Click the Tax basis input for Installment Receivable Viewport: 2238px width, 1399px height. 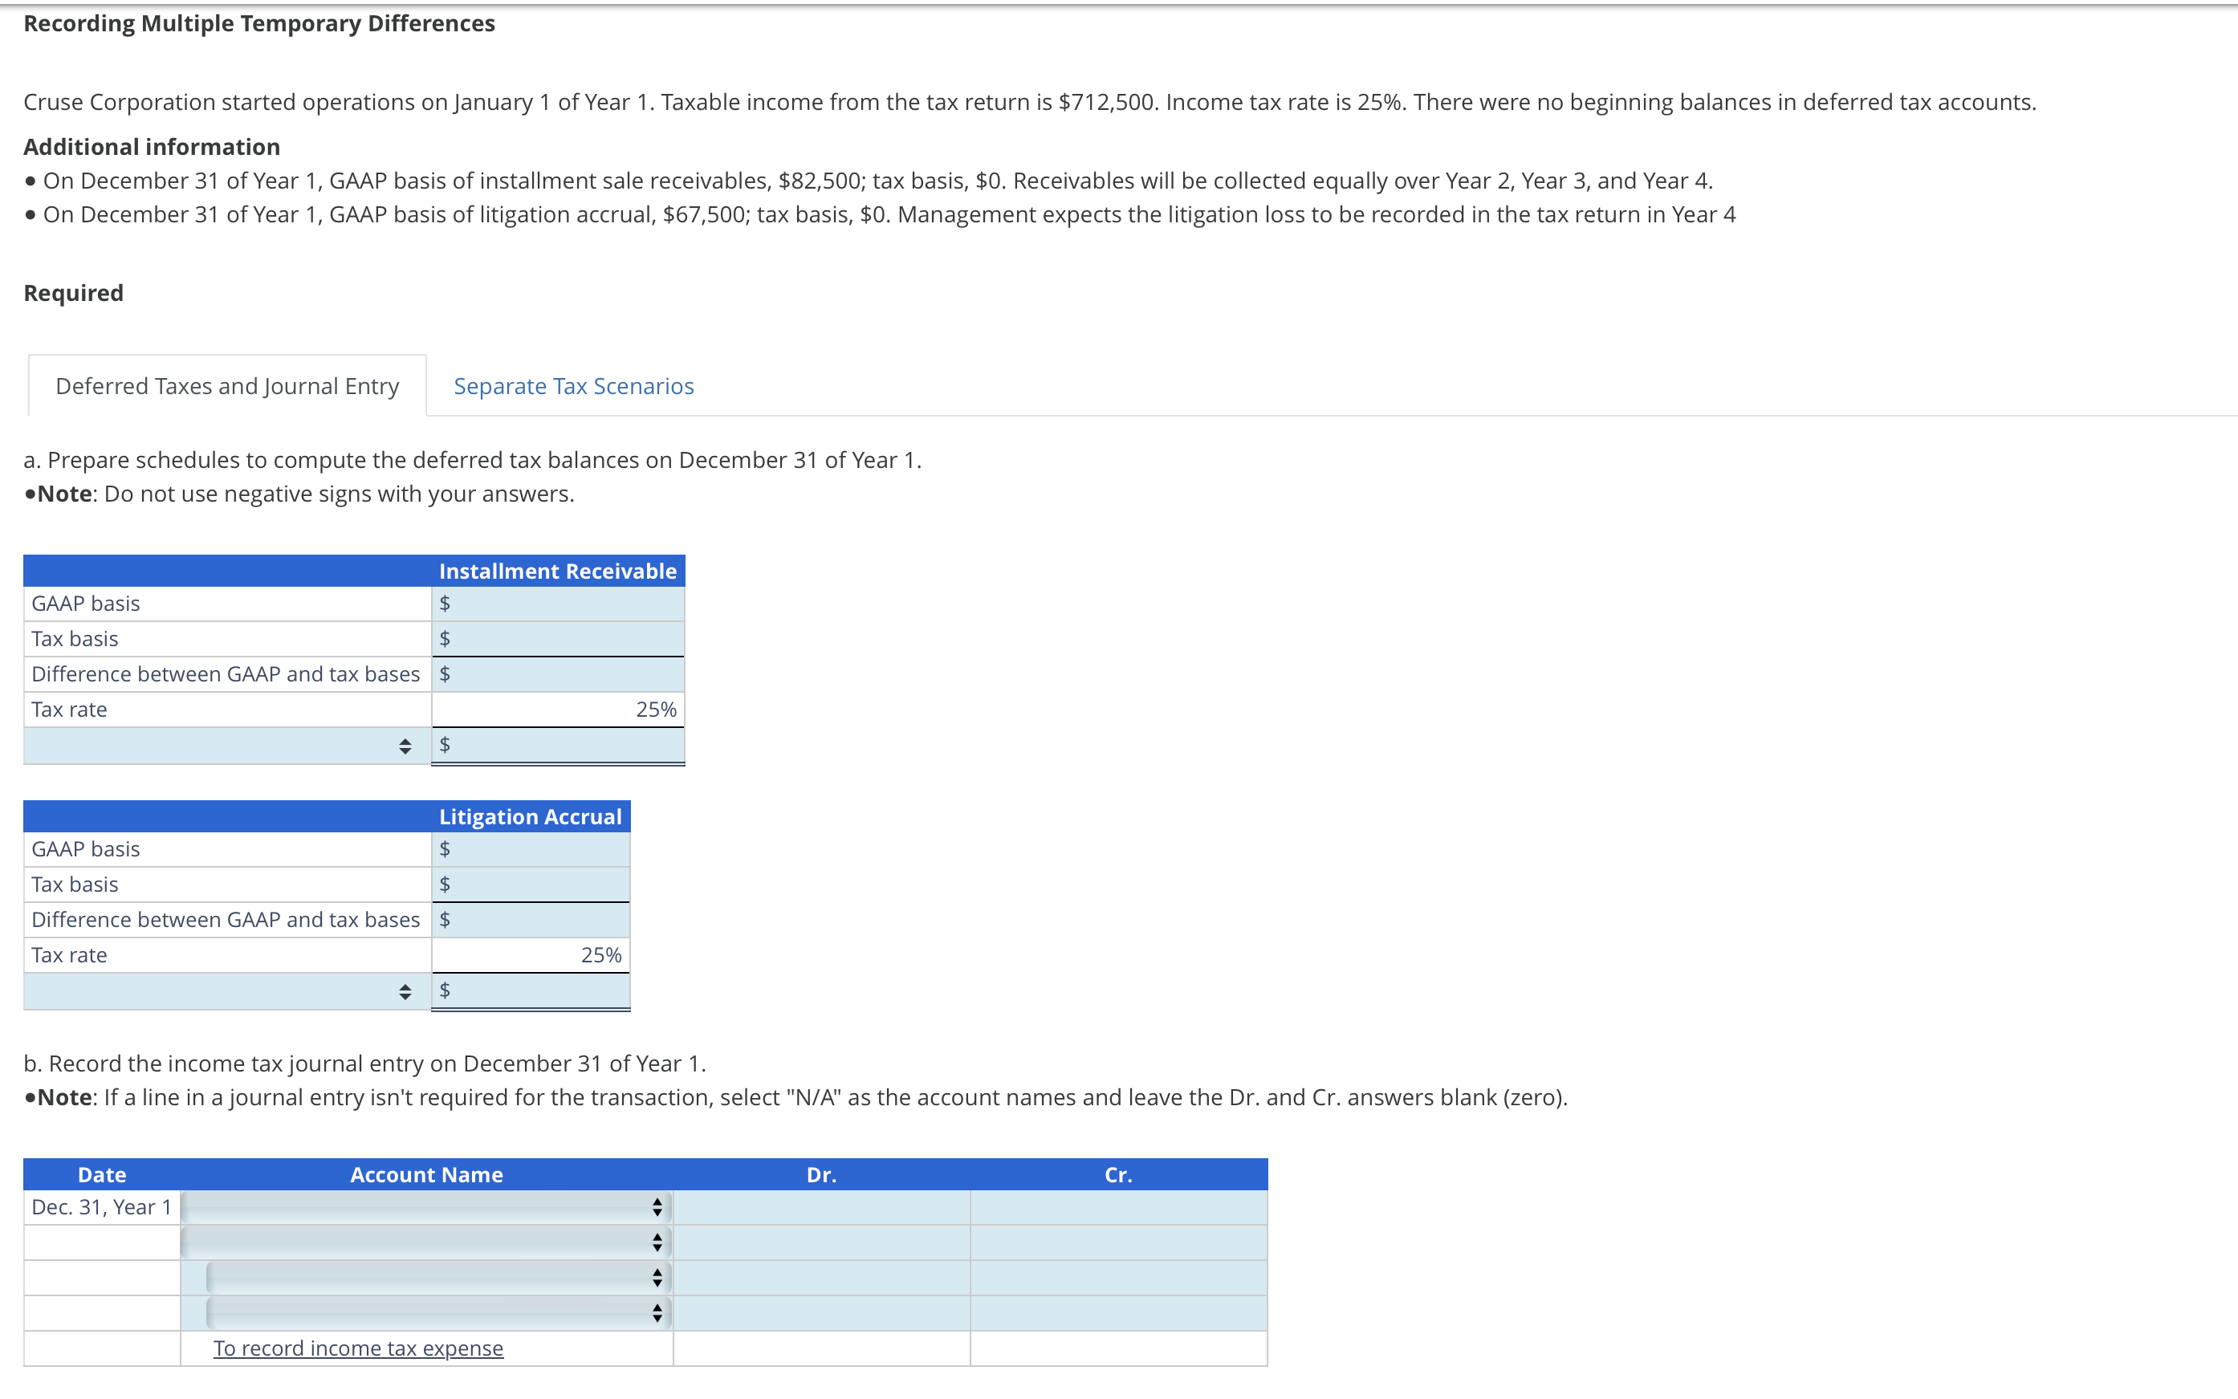559,638
